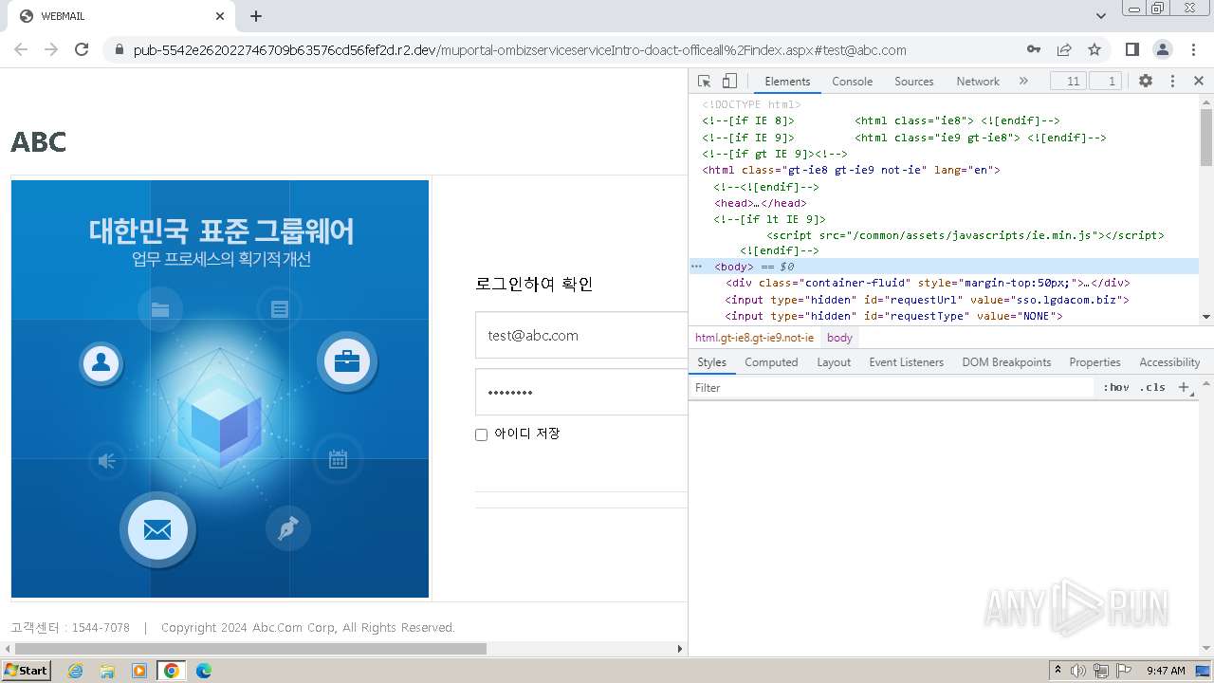Toggle the .cls class editor button
Viewport: 1214px width, 683px height.
click(1152, 388)
